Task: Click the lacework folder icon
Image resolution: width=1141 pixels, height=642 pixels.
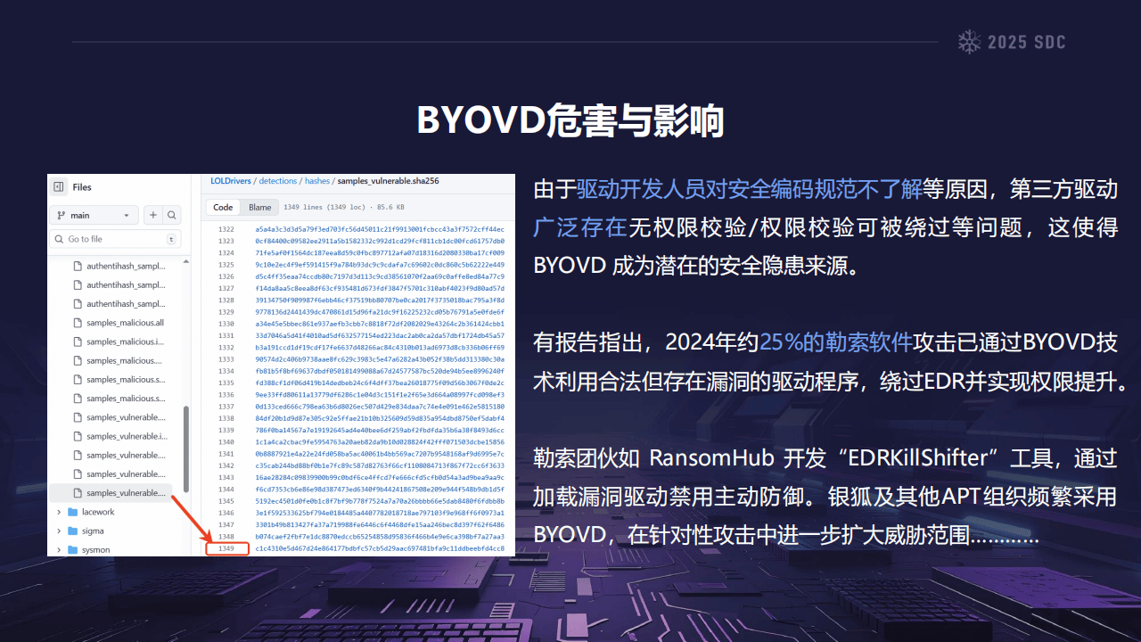Action: (x=72, y=512)
